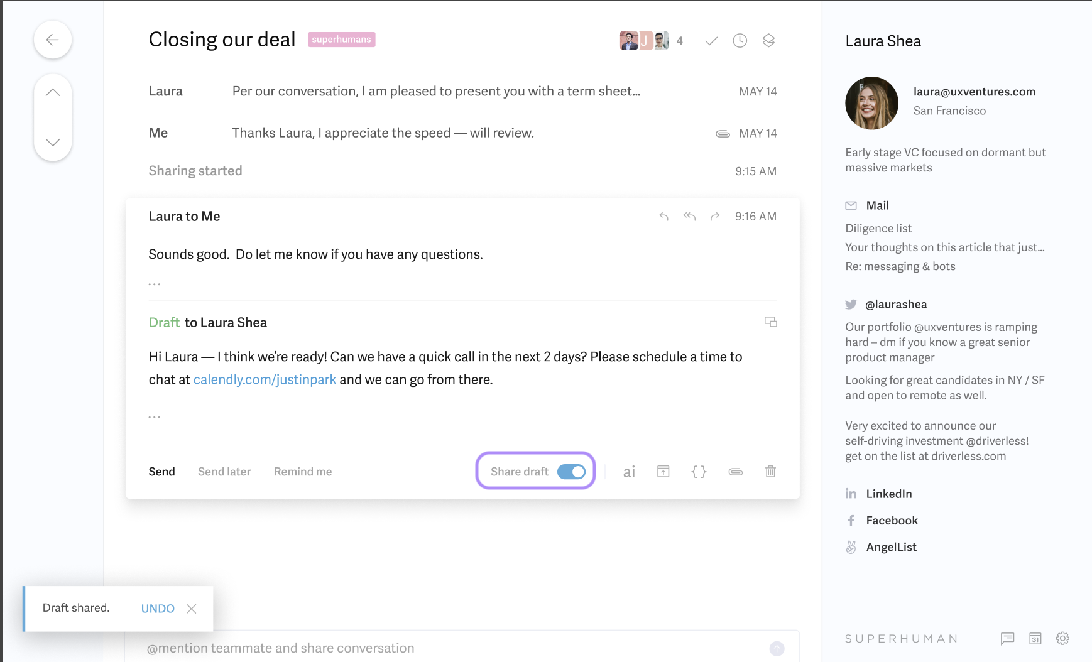Open the draft comments chat icon
This screenshot has width=1092, height=662.
point(770,322)
